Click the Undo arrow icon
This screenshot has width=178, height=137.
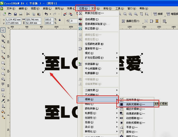pyautogui.click(x=46, y=14)
